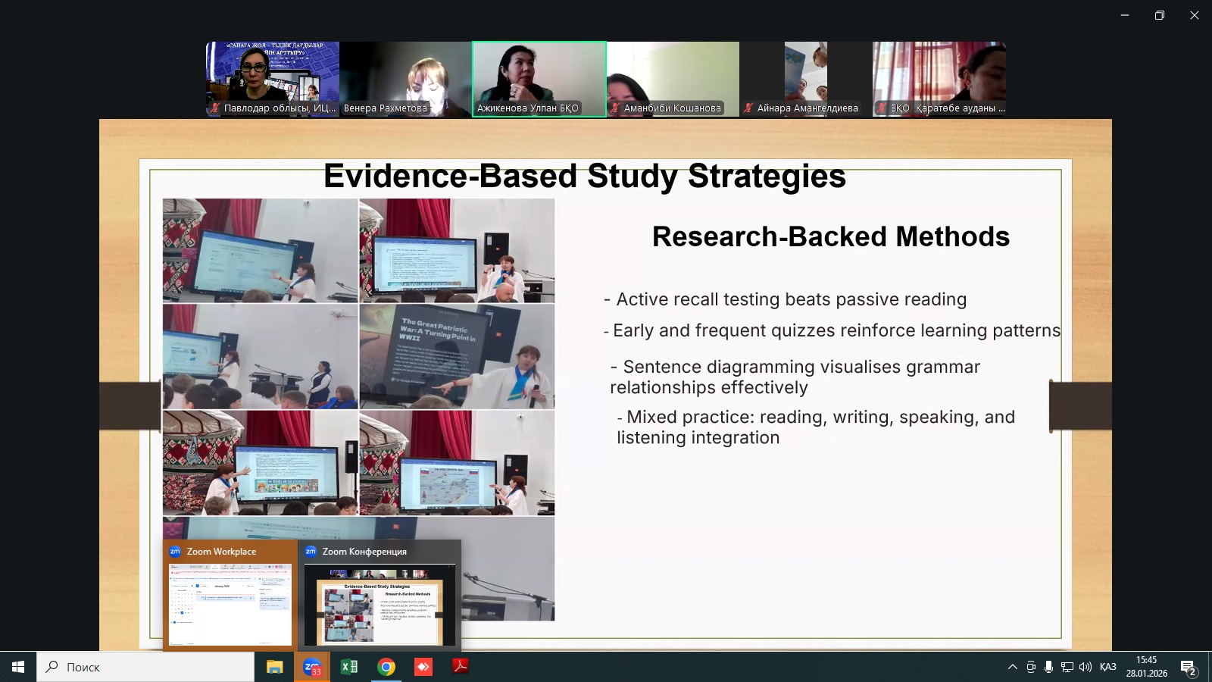Open the clock showing 15:45
The width and height of the screenshot is (1212, 682).
tap(1146, 667)
